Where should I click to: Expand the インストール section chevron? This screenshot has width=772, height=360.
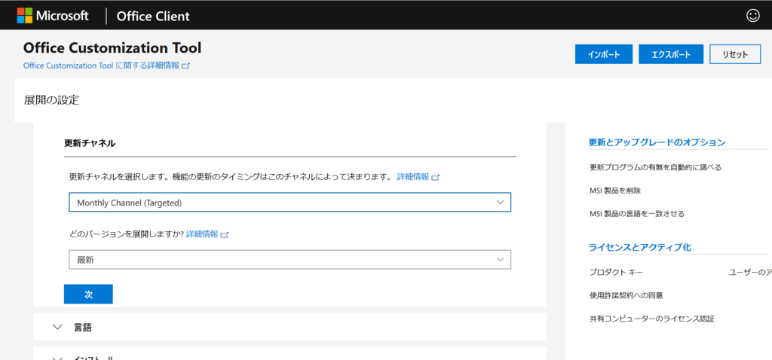58,358
